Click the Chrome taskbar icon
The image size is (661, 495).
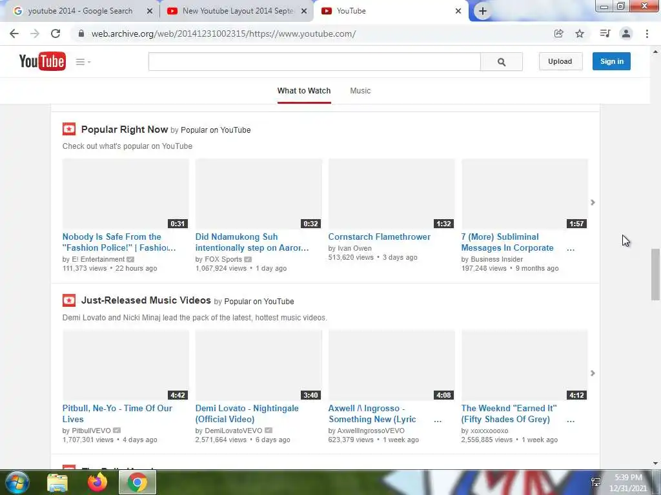tap(137, 482)
